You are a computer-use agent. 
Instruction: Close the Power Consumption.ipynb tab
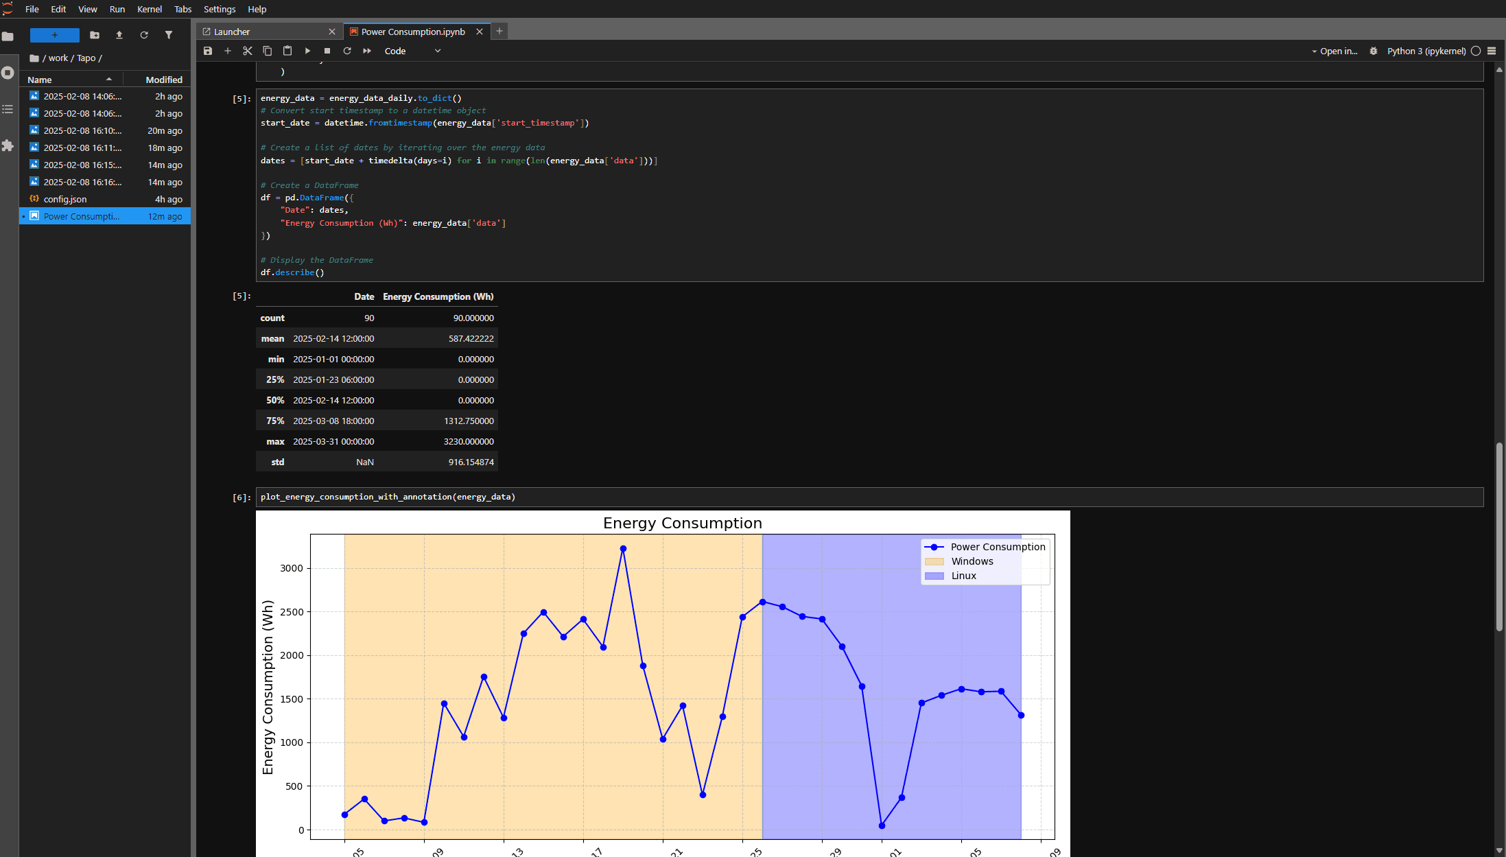480,32
